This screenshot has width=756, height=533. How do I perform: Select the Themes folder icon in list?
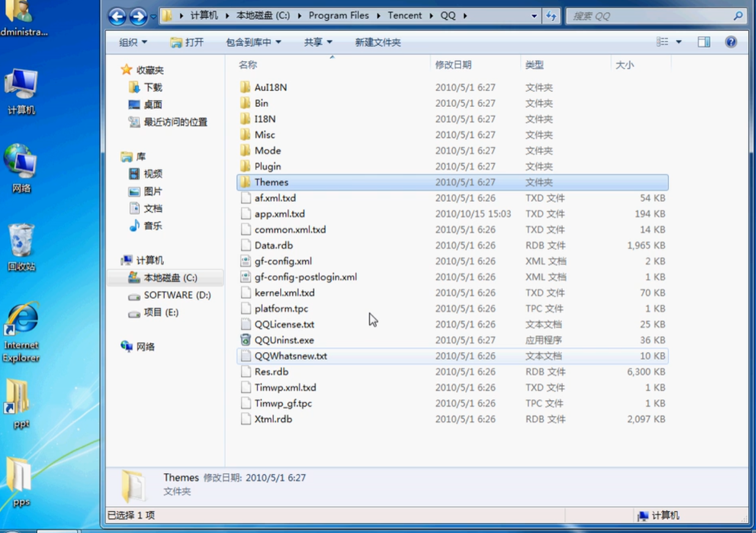pos(245,182)
